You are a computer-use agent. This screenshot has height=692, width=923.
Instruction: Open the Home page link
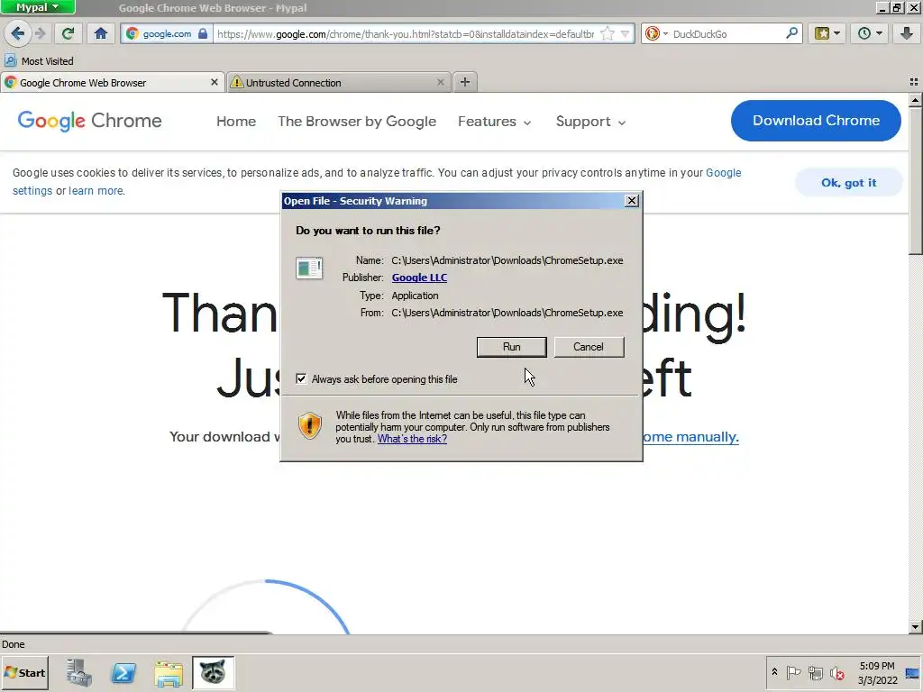[236, 122]
